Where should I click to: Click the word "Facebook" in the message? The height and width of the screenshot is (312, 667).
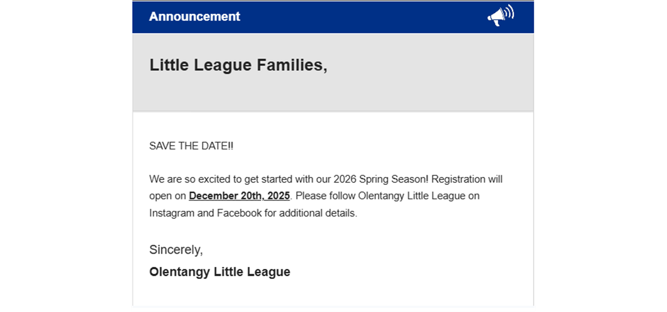[x=239, y=213]
